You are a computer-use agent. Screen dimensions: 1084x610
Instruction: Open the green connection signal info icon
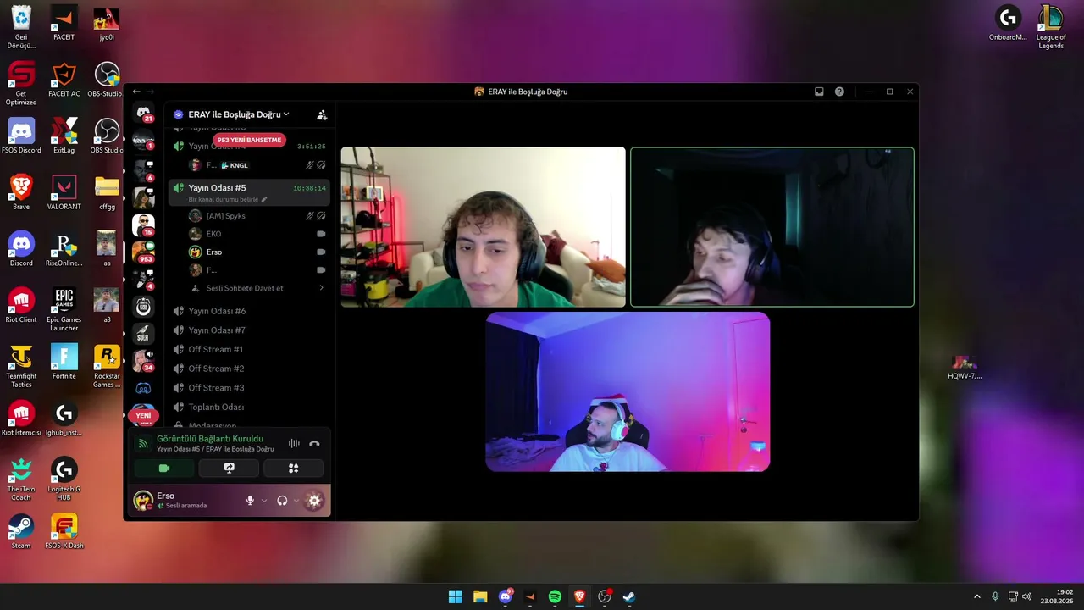143,443
